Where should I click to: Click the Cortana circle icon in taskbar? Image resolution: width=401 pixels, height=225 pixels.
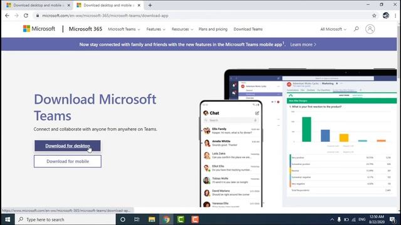click(x=123, y=219)
